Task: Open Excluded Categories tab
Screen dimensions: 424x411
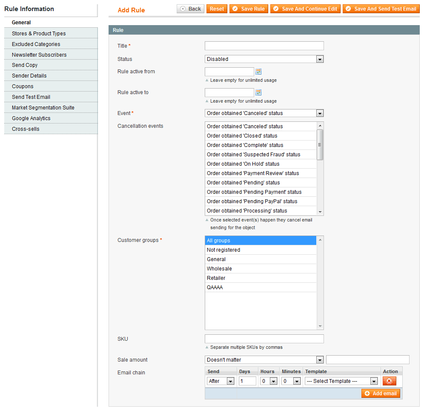Action: click(51, 44)
